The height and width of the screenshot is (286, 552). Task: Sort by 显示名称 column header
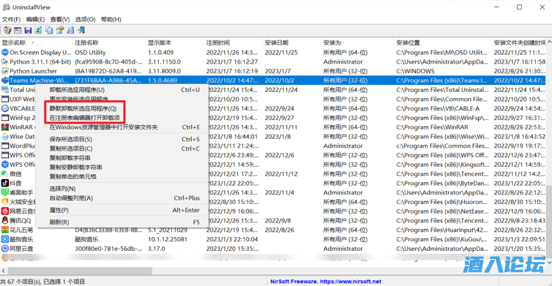pyautogui.click(x=36, y=43)
